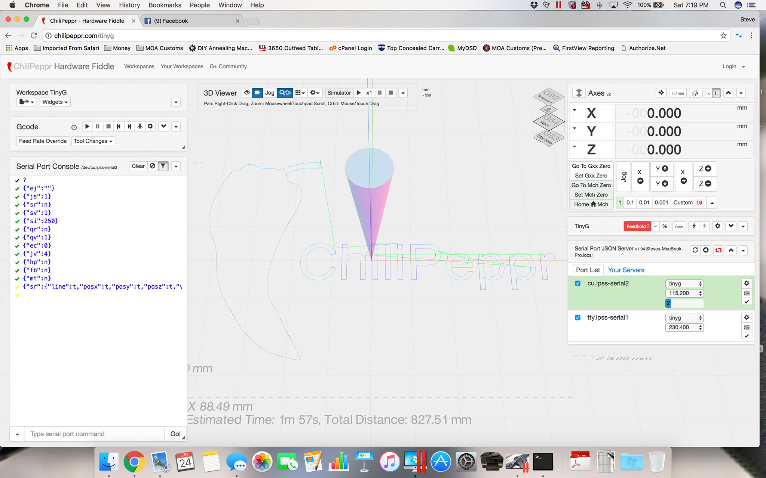Image resolution: width=766 pixels, height=478 pixels.
Task: Clear the Serial Port Console
Action: pos(138,166)
